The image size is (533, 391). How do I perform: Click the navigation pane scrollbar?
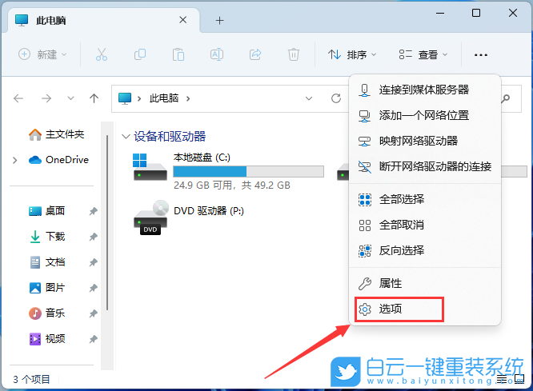point(107,222)
